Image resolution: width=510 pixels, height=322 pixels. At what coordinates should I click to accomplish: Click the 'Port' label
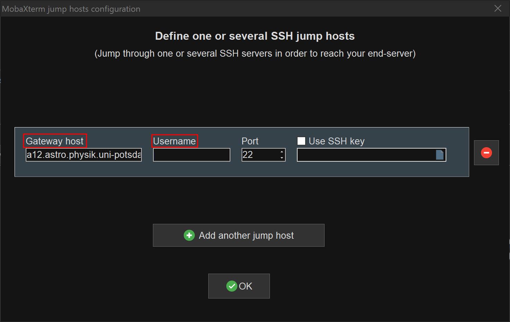coord(250,141)
